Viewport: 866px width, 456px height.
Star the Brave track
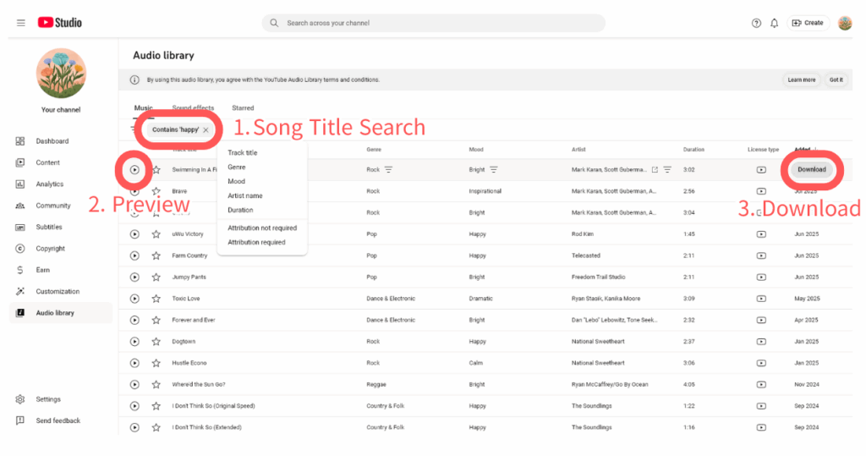click(x=156, y=192)
